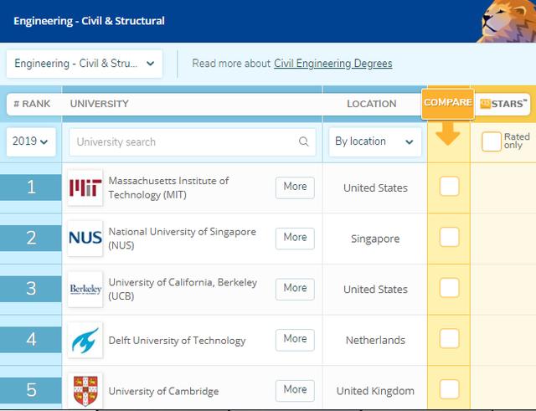
Task: Click the NUS logo icon
Action: [85, 239]
